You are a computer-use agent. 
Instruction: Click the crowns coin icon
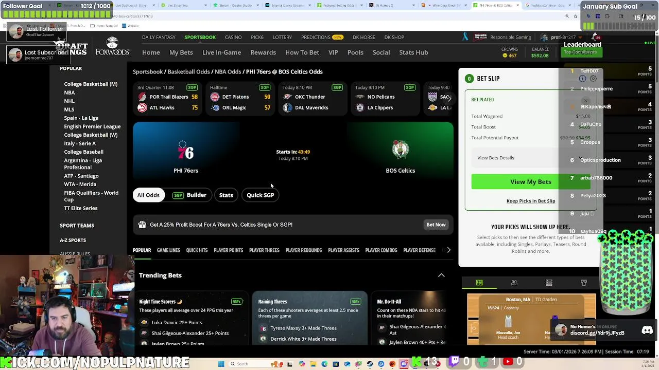point(505,55)
